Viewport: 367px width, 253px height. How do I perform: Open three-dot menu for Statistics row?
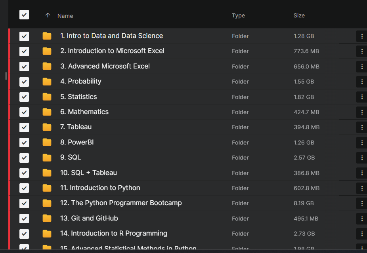(361, 97)
